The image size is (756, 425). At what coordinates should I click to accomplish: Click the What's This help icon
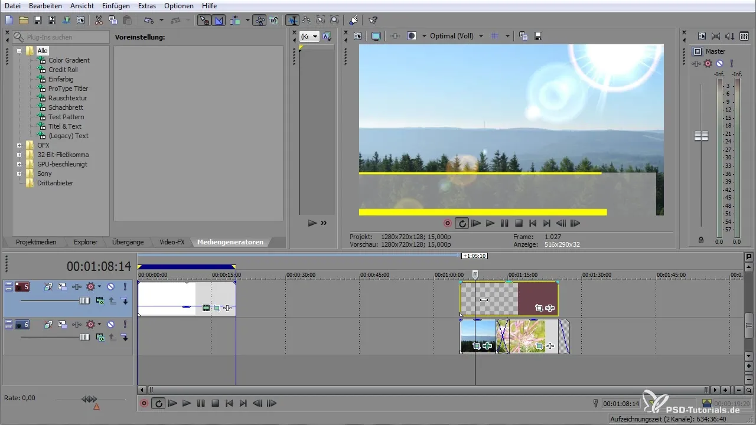click(x=373, y=20)
